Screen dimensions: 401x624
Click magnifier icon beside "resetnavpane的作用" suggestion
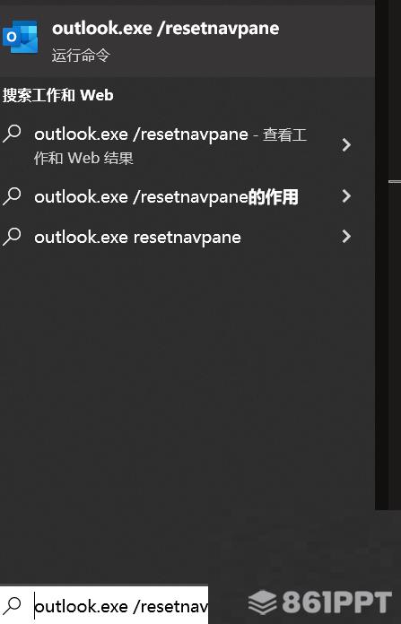tap(12, 195)
